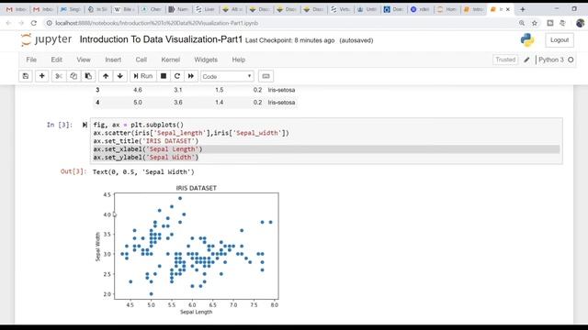The width and height of the screenshot is (588, 330).
Task: Open the command palette keyboard icon
Action: coord(266,76)
